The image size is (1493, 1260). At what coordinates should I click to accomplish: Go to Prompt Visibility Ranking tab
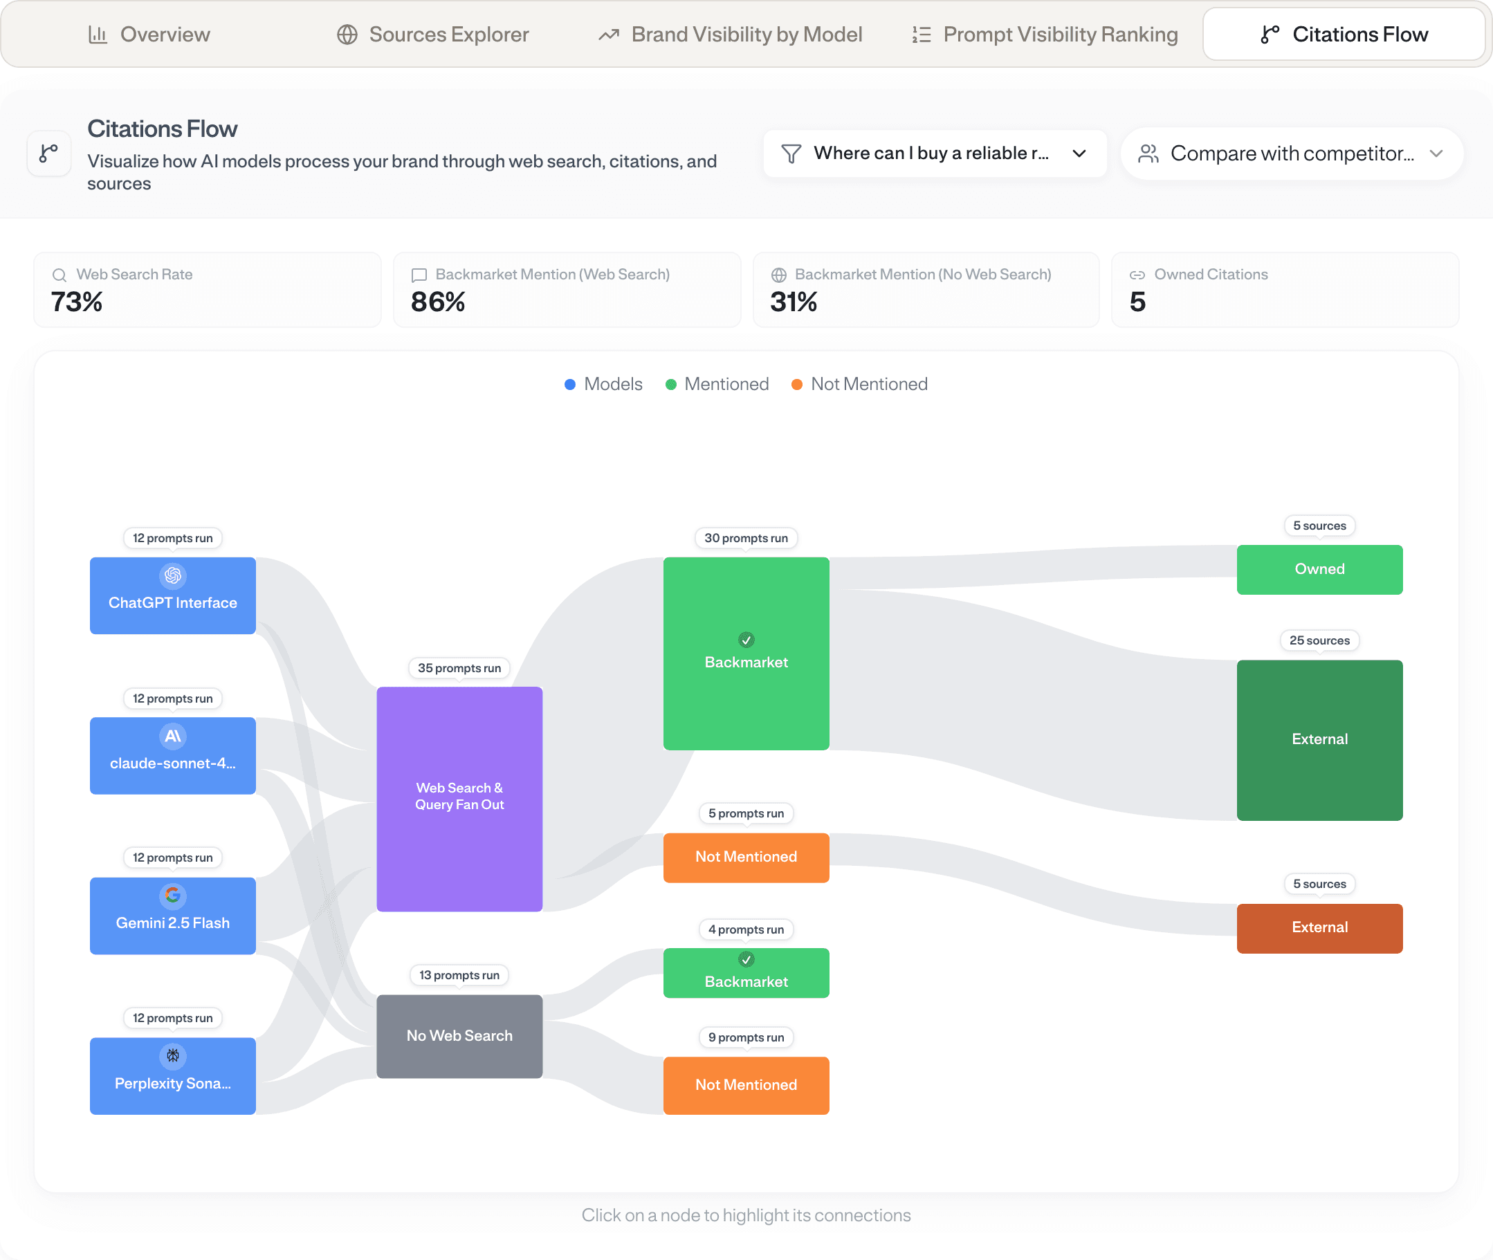pyautogui.click(x=1045, y=35)
